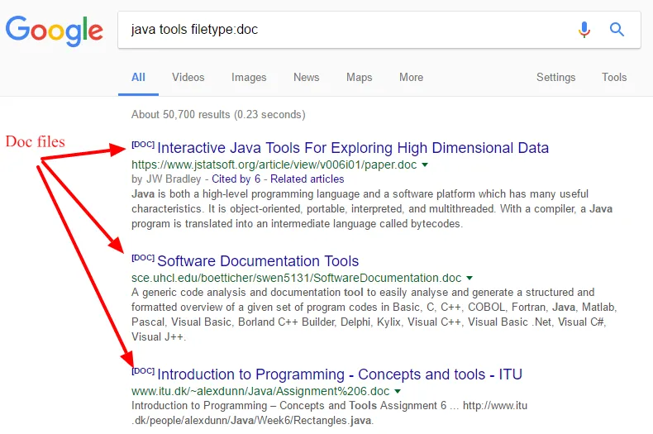Image resolution: width=653 pixels, height=434 pixels.
Task: Click the DOC tag before Software Documentation Tools
Action: [x=143, y=258]
